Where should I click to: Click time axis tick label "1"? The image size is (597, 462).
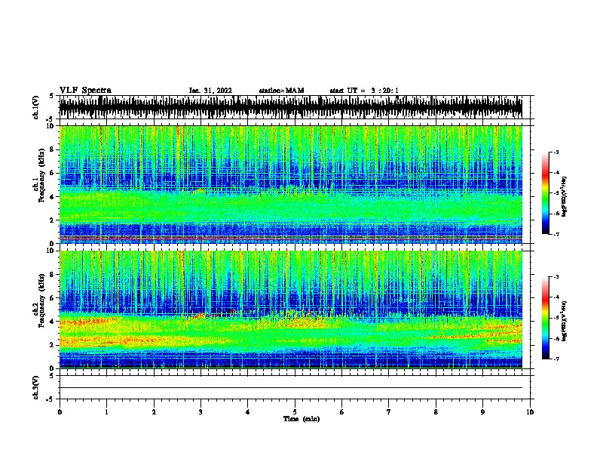[x=106, y=412]
